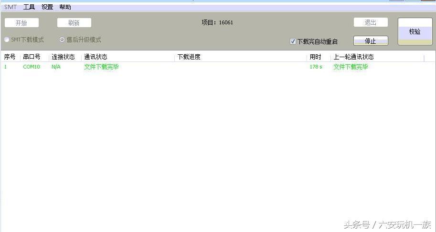Viewport: 436px width, 232px height.
Task: Sort by the 序号 column header
Action: tap(10, 57)
